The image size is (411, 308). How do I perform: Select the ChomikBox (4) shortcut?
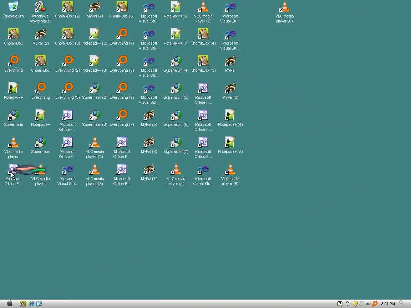click(203, 37)
